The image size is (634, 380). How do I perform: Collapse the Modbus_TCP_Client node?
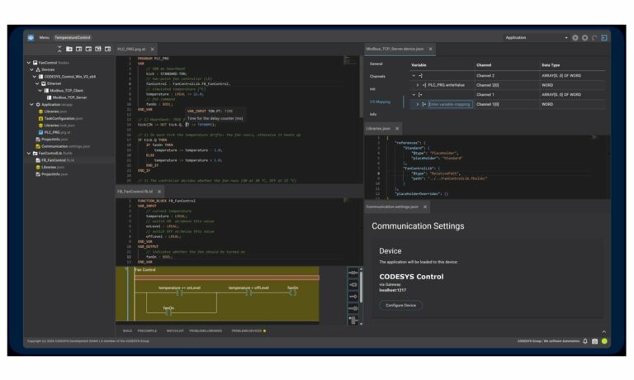tap(40, 91)
